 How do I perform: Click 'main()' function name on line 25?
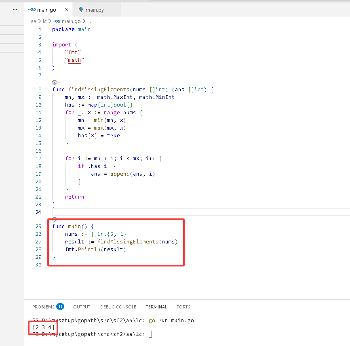click(x=77, y=226)
